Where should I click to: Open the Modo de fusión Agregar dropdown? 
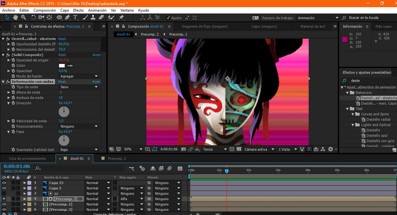79,76
